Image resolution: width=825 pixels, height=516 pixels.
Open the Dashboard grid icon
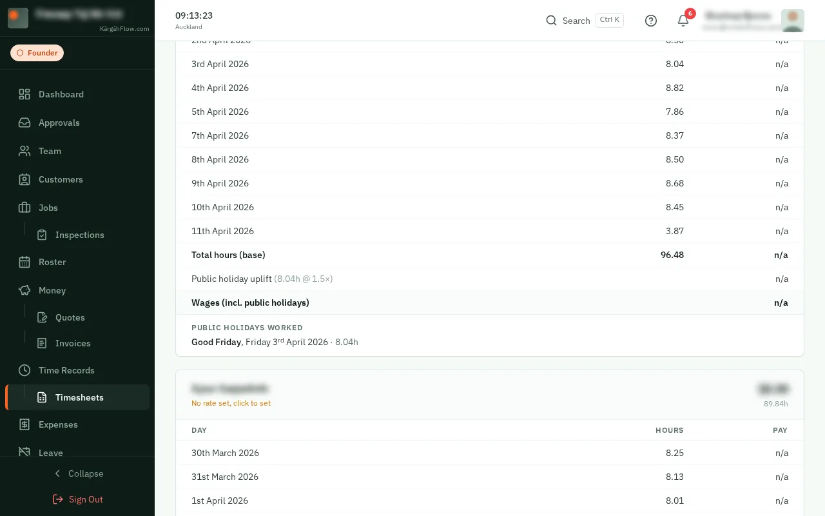(x=24, y=94)
